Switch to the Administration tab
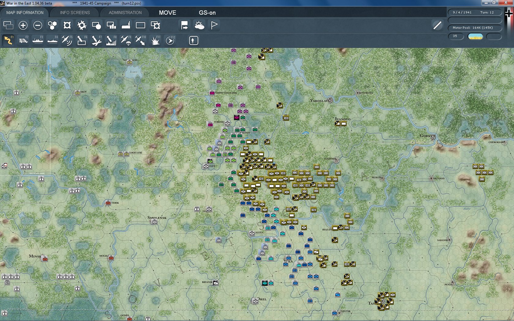Image resolution: width=514 pixels, height=321 pixels. tap(125, 13)
